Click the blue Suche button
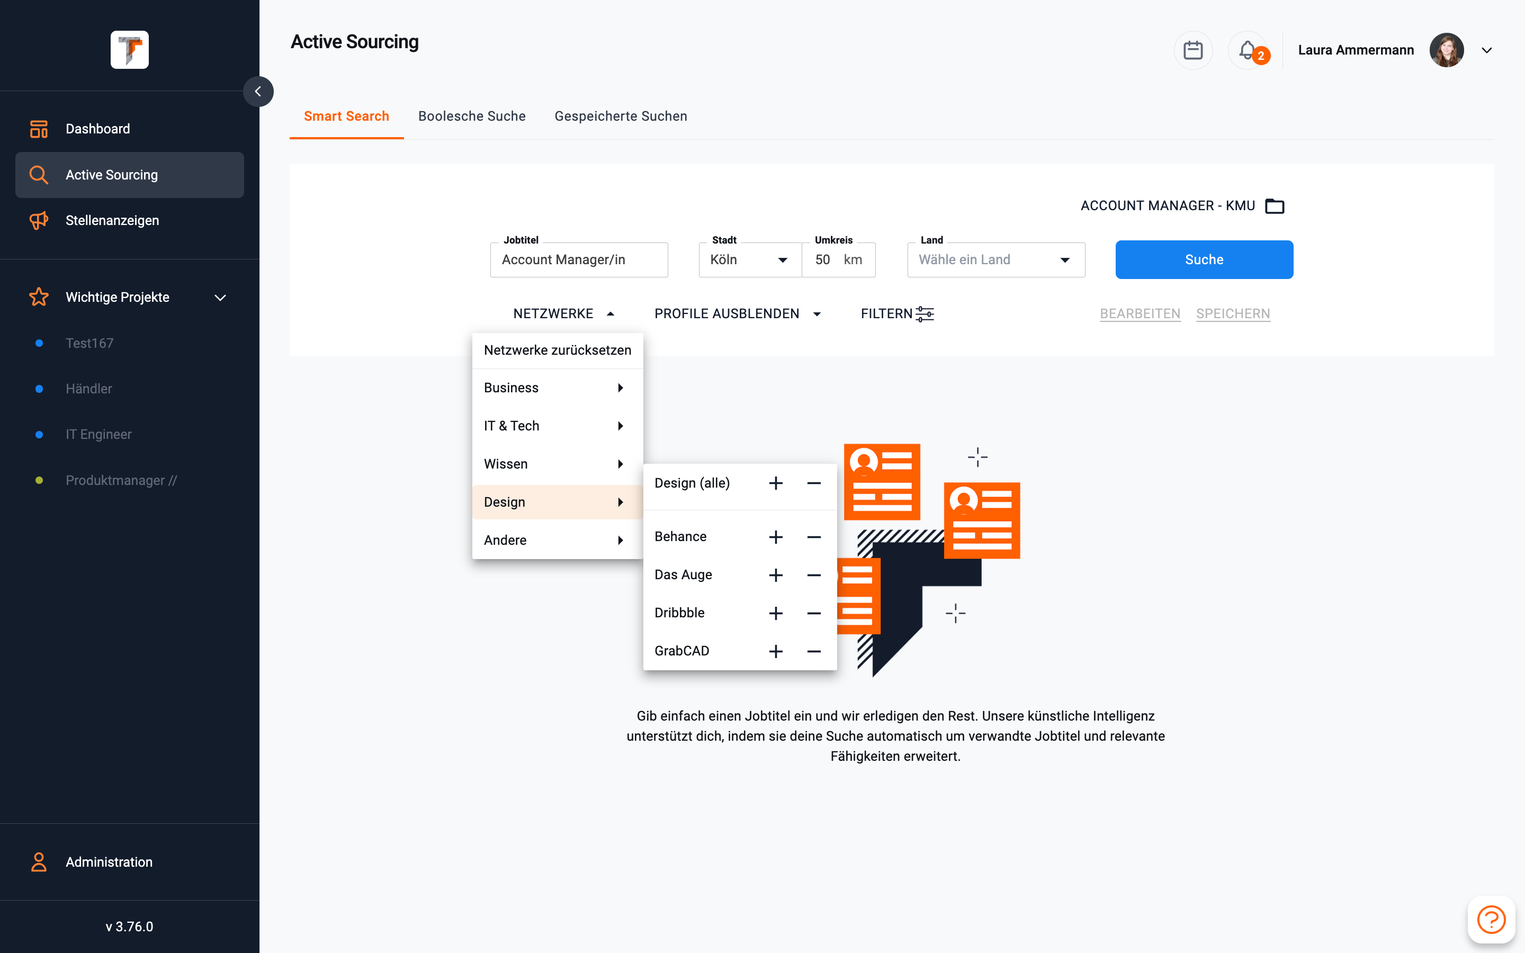 coord(1204,259)
